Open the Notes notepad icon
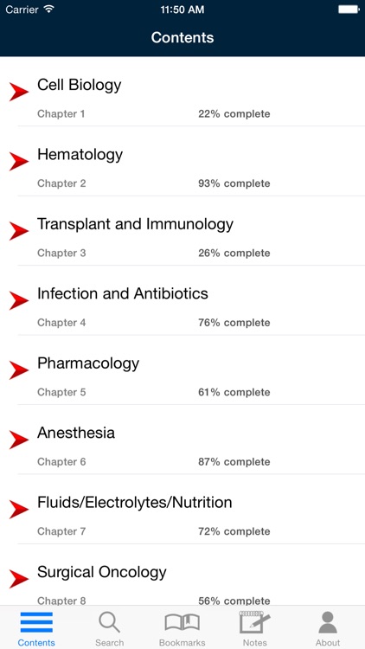The height and width of the screenshot is (649, 365). point(255,622)
